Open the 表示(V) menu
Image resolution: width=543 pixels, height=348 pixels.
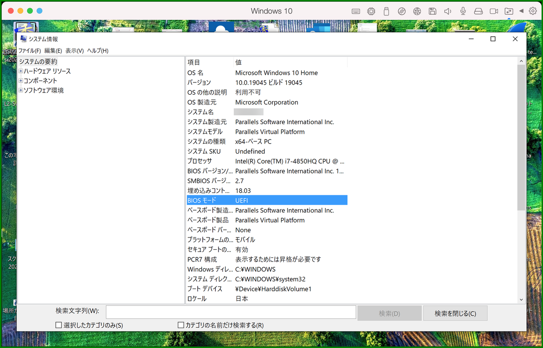pyautogui.click(x=74, y=51)
